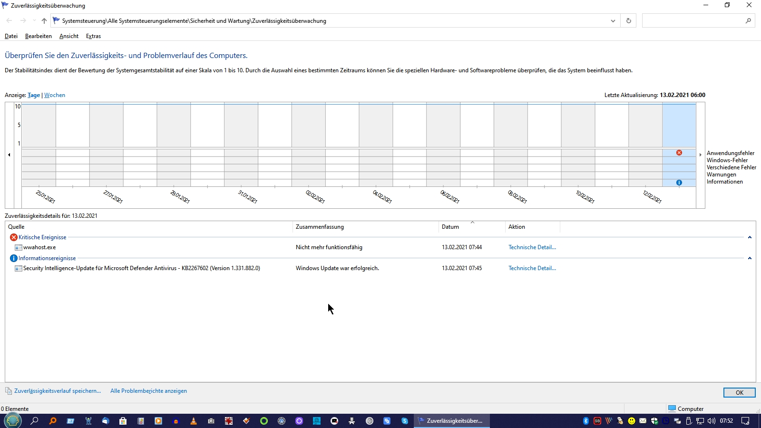Viewport: 761px width, 428px height.
Task: Refresh the address bar location
Action: coord(629,21)
